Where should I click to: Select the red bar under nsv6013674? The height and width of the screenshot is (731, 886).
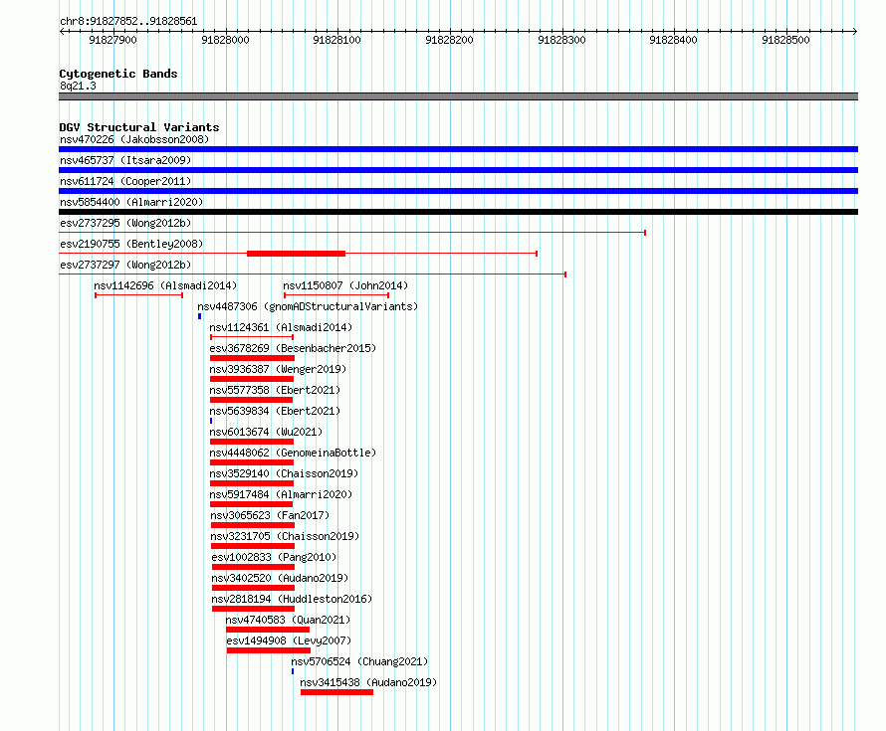252,442
